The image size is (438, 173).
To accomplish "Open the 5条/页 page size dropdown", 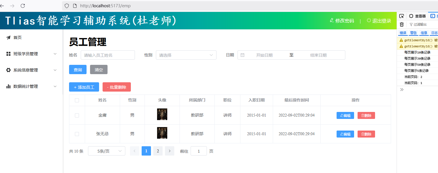I will (107, 151).
